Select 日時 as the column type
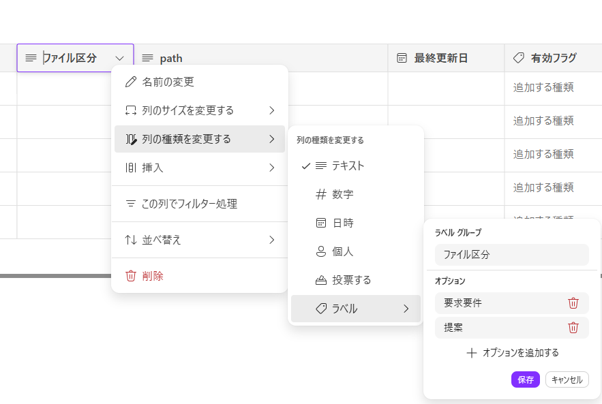The height and width of the screenshot is (404, 602). click(x=356, y=223)
